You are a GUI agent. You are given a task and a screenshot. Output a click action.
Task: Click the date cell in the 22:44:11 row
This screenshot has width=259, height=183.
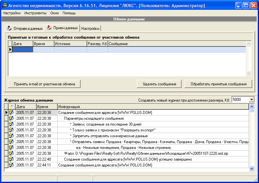click(x=26, y=165)
